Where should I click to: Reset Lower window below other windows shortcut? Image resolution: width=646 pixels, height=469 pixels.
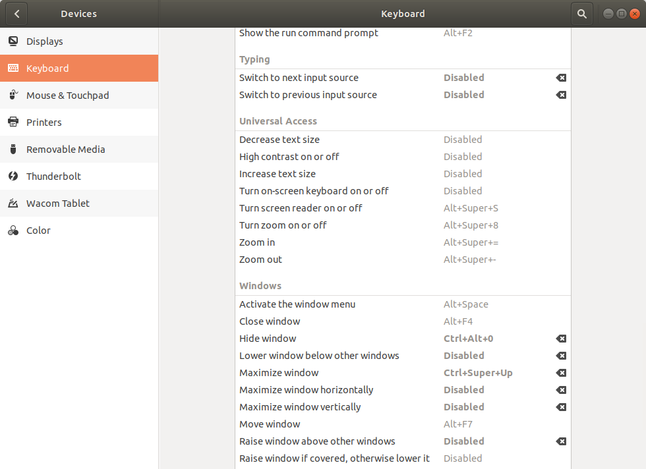pyautogui.click(x=561, y=356)
